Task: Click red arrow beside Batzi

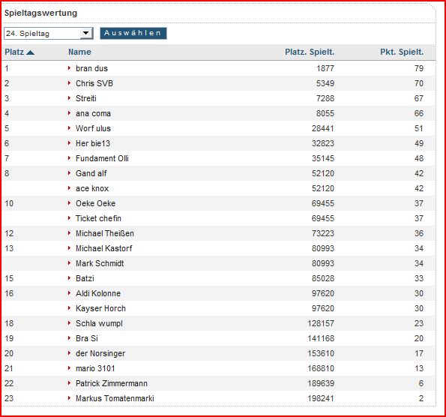Action: [x=69, y=278]
